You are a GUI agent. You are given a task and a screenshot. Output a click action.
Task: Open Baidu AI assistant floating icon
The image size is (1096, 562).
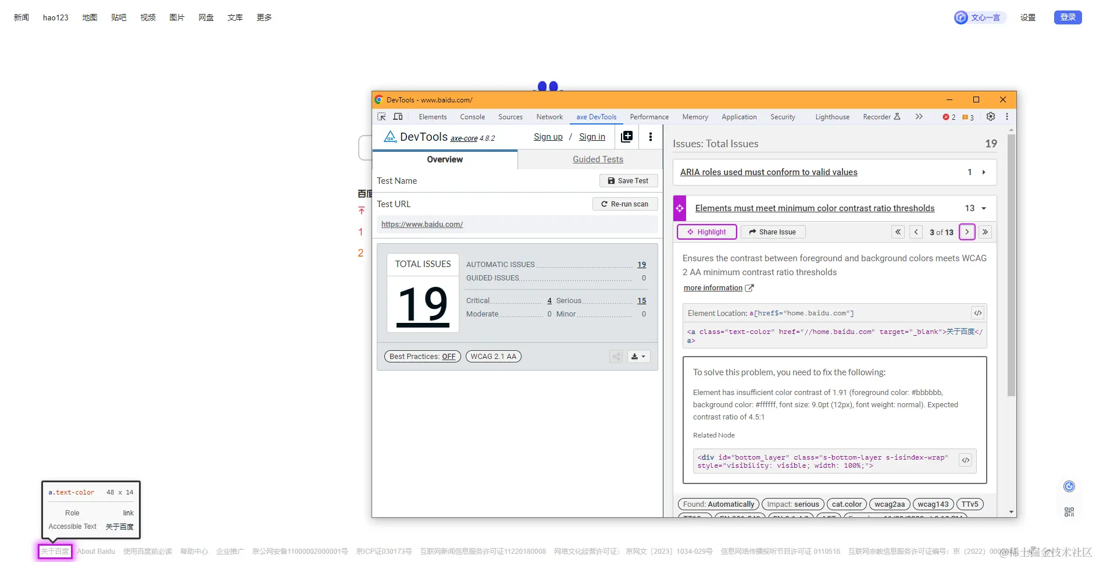(1069, 486)
